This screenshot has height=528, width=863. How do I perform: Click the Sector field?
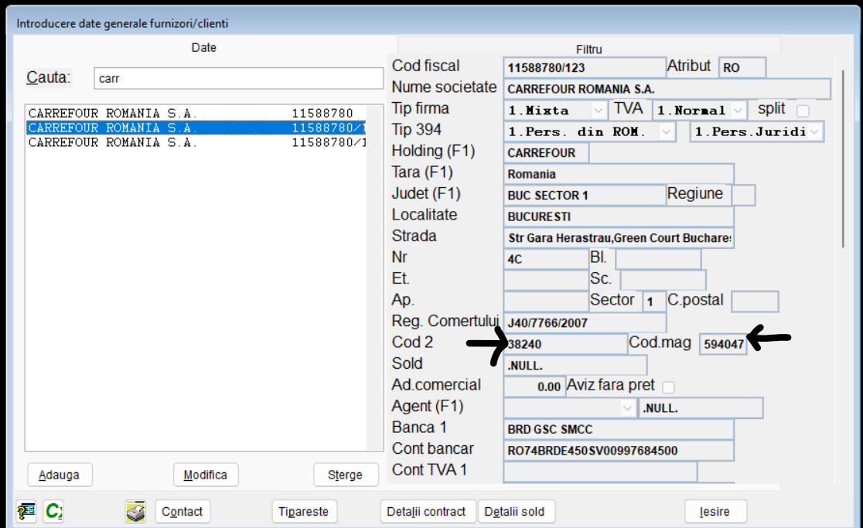point(654,302)
